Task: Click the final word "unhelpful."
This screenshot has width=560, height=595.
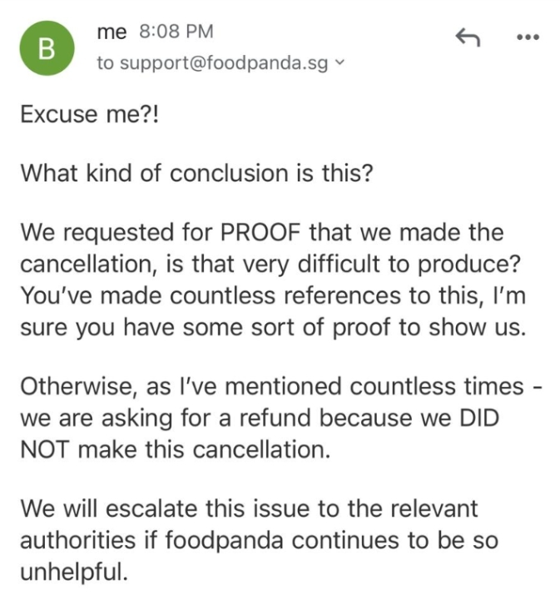Action: coord(74,573)
